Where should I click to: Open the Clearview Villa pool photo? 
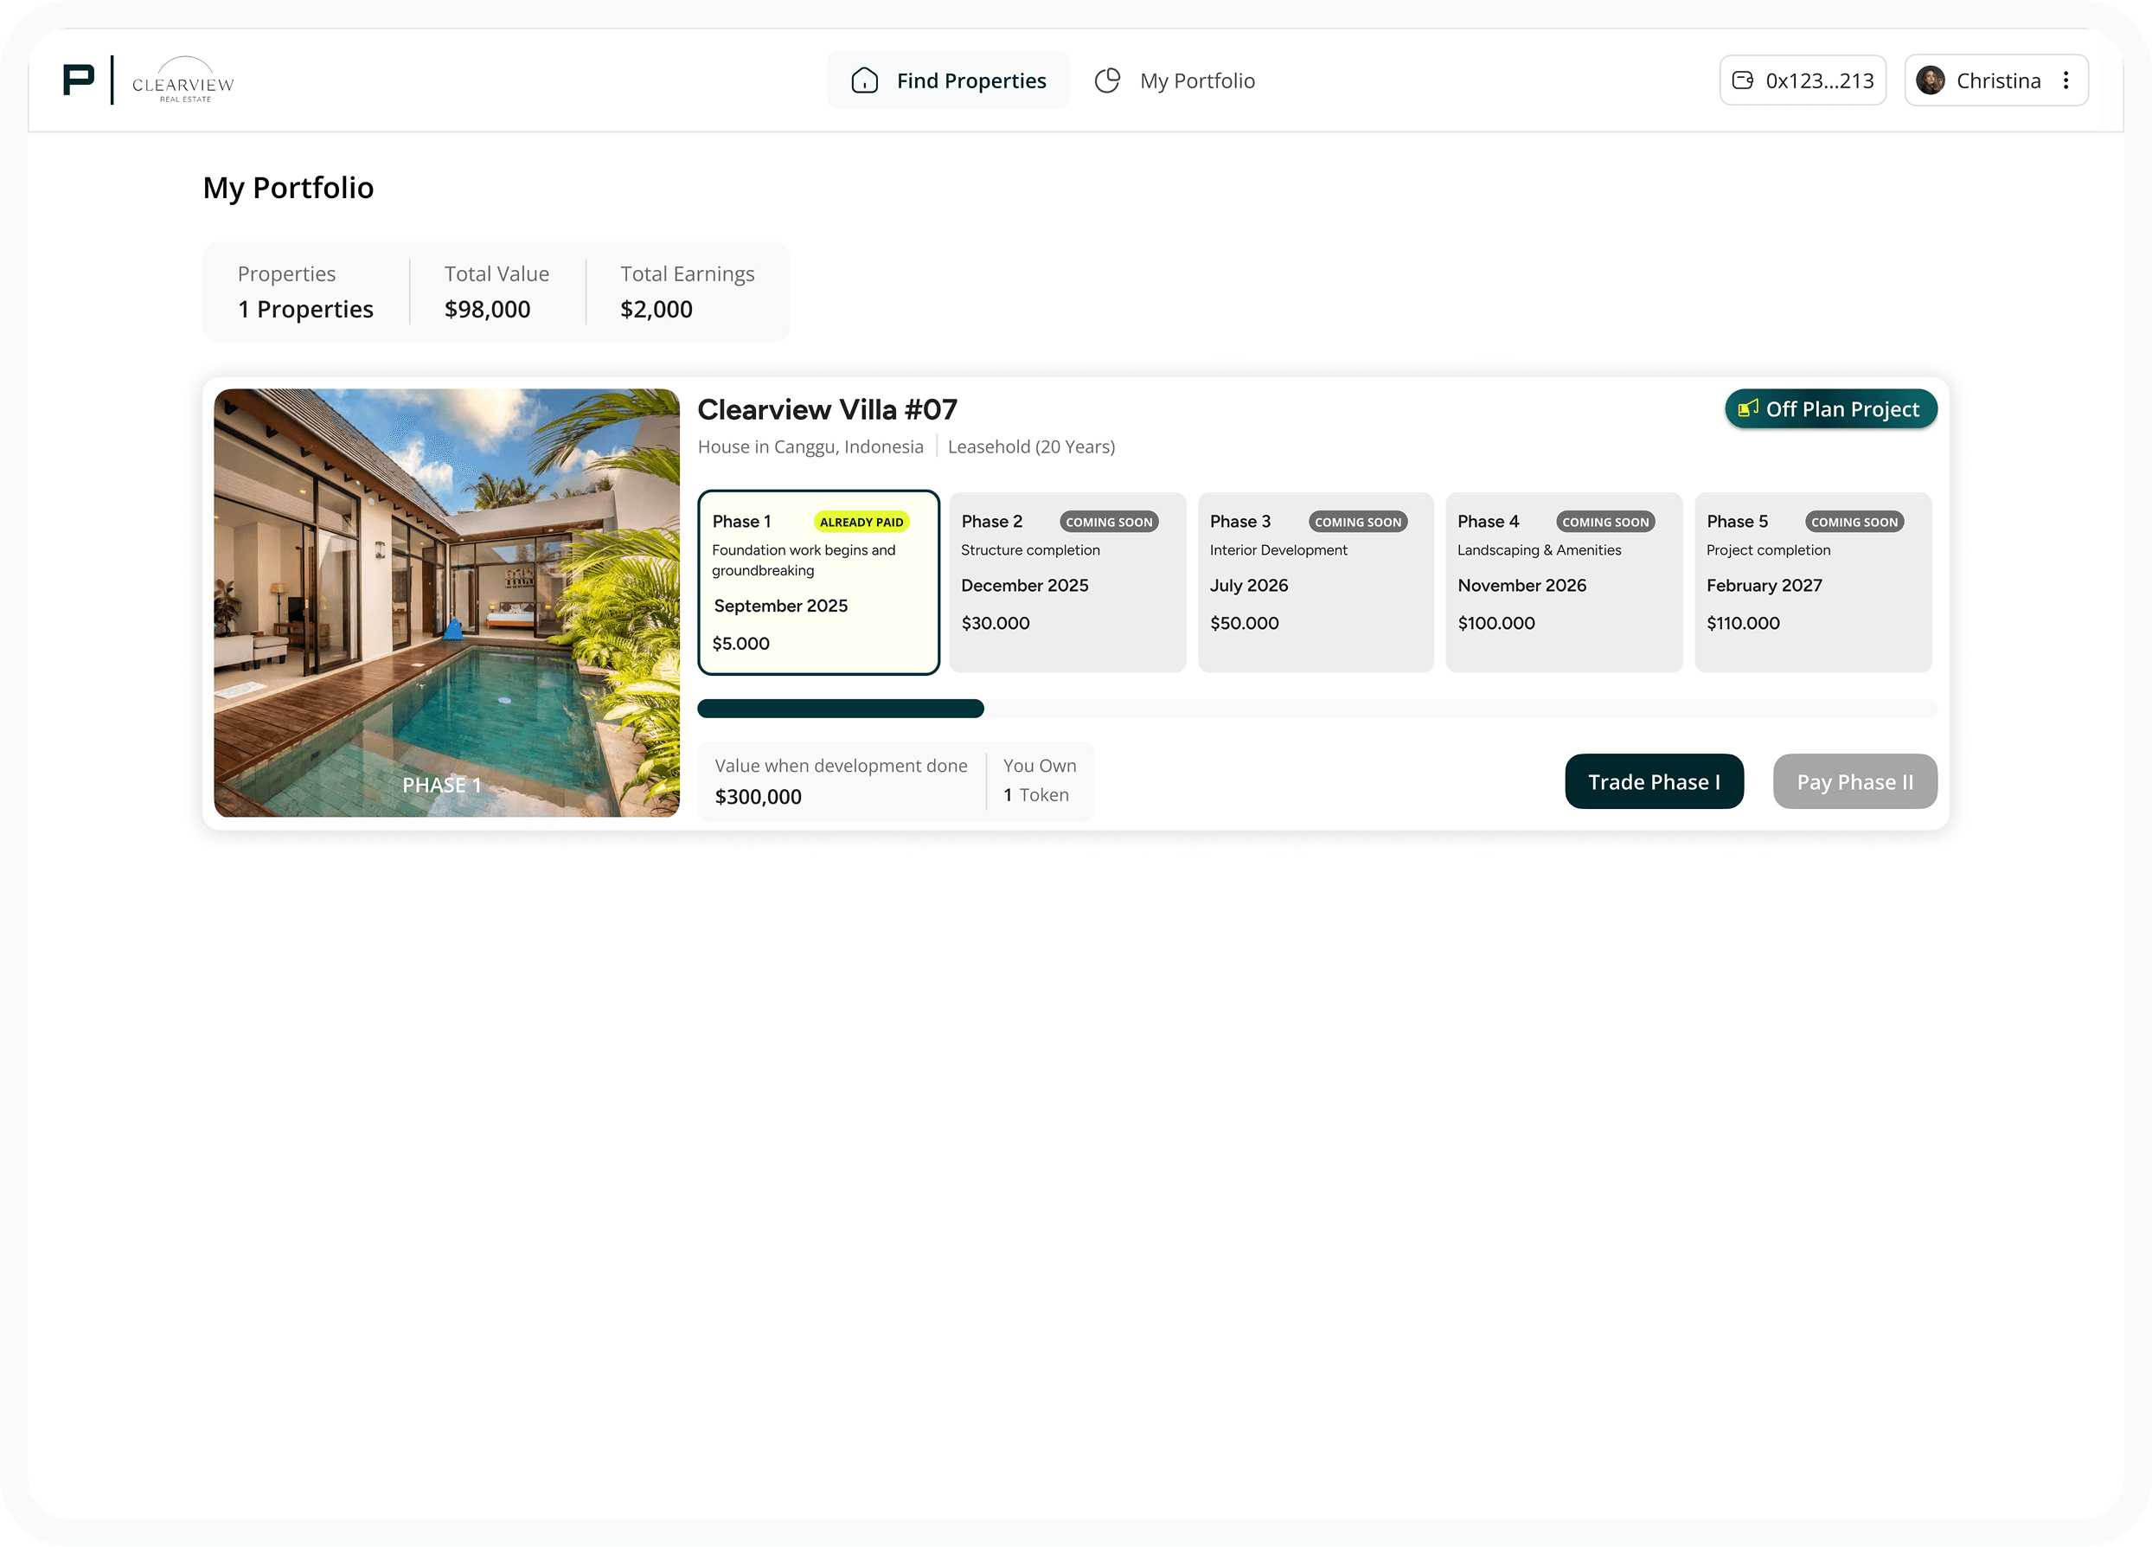447,603
